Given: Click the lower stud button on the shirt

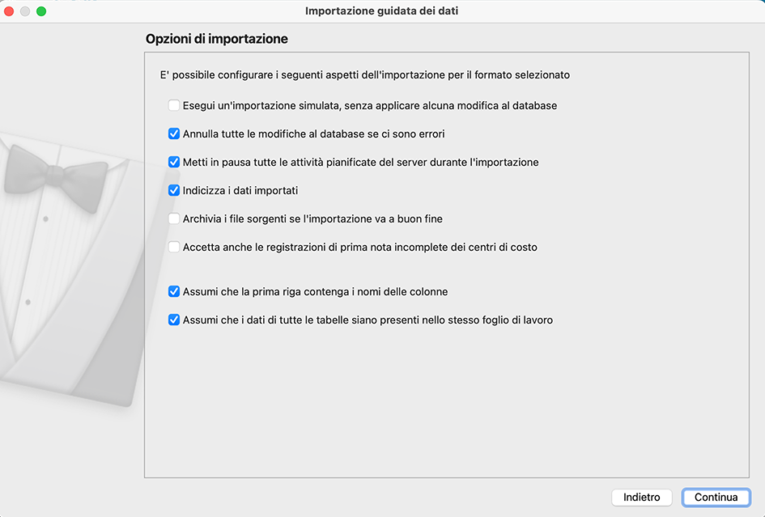Looking at the screenshot, I should coord(28,302).
